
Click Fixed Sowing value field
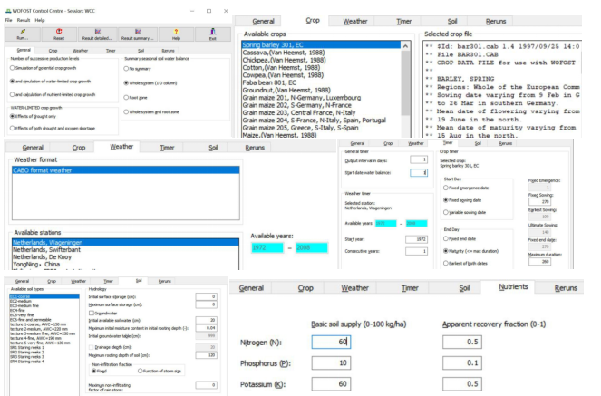(x=539, y=201)
